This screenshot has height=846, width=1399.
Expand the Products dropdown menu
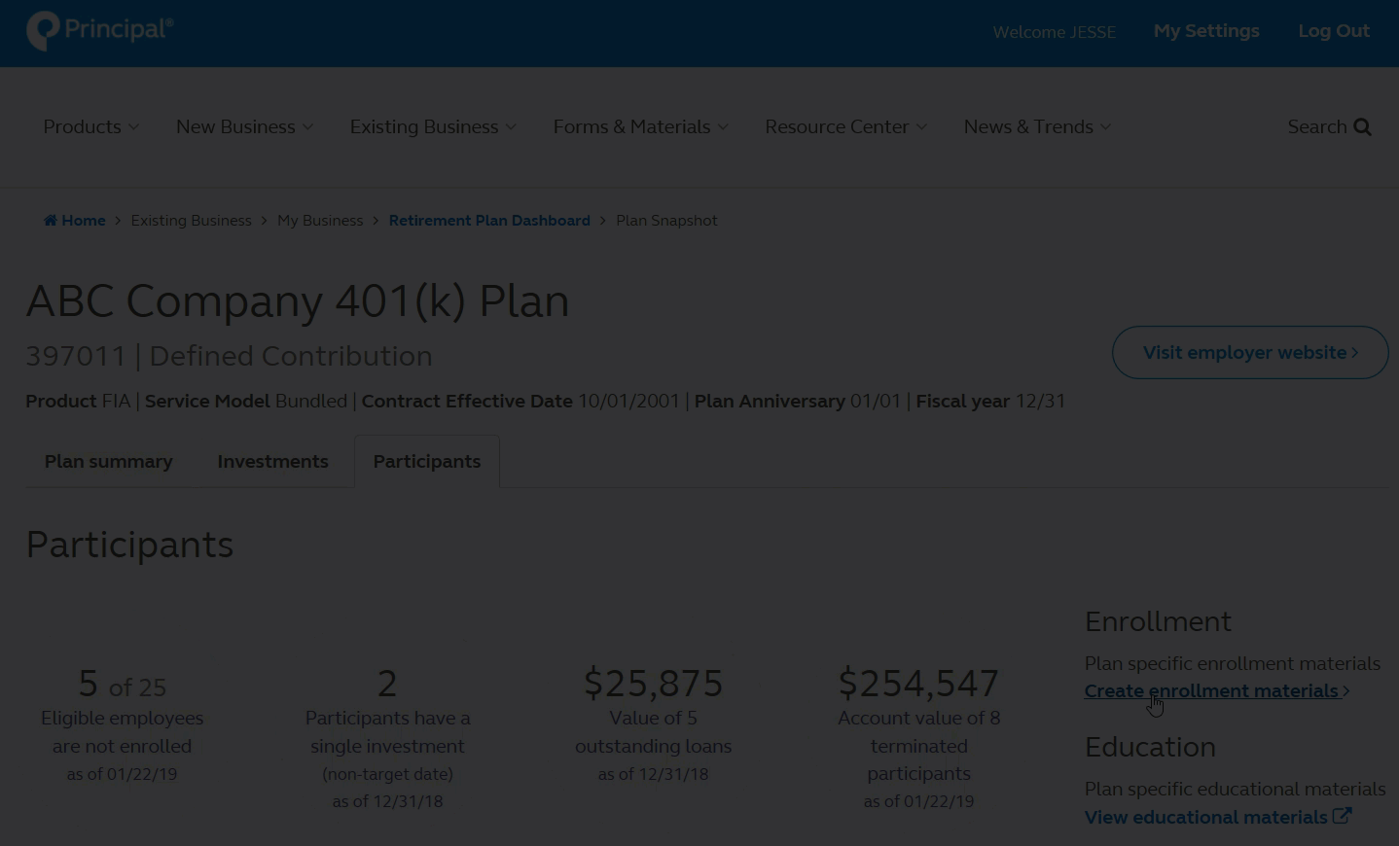tap(90, 127)
